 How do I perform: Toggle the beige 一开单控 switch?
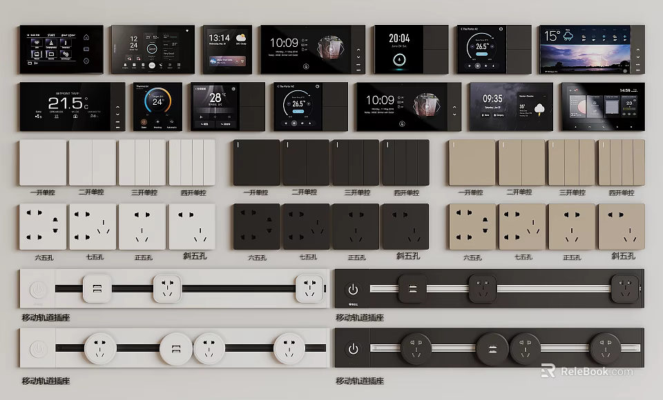(x=472, y=163)
